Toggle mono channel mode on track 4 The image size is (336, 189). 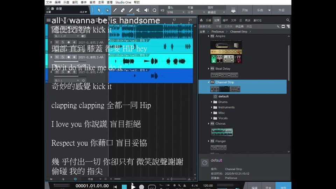83,80
